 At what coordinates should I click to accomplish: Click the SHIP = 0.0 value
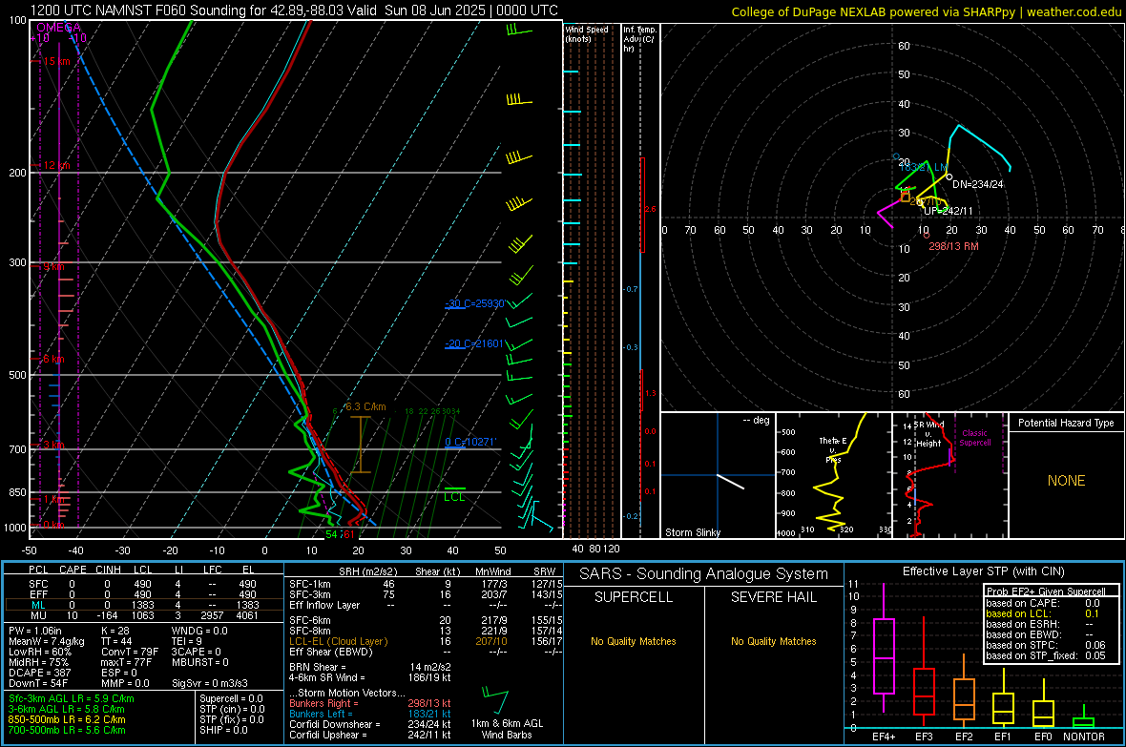[223, 730]
